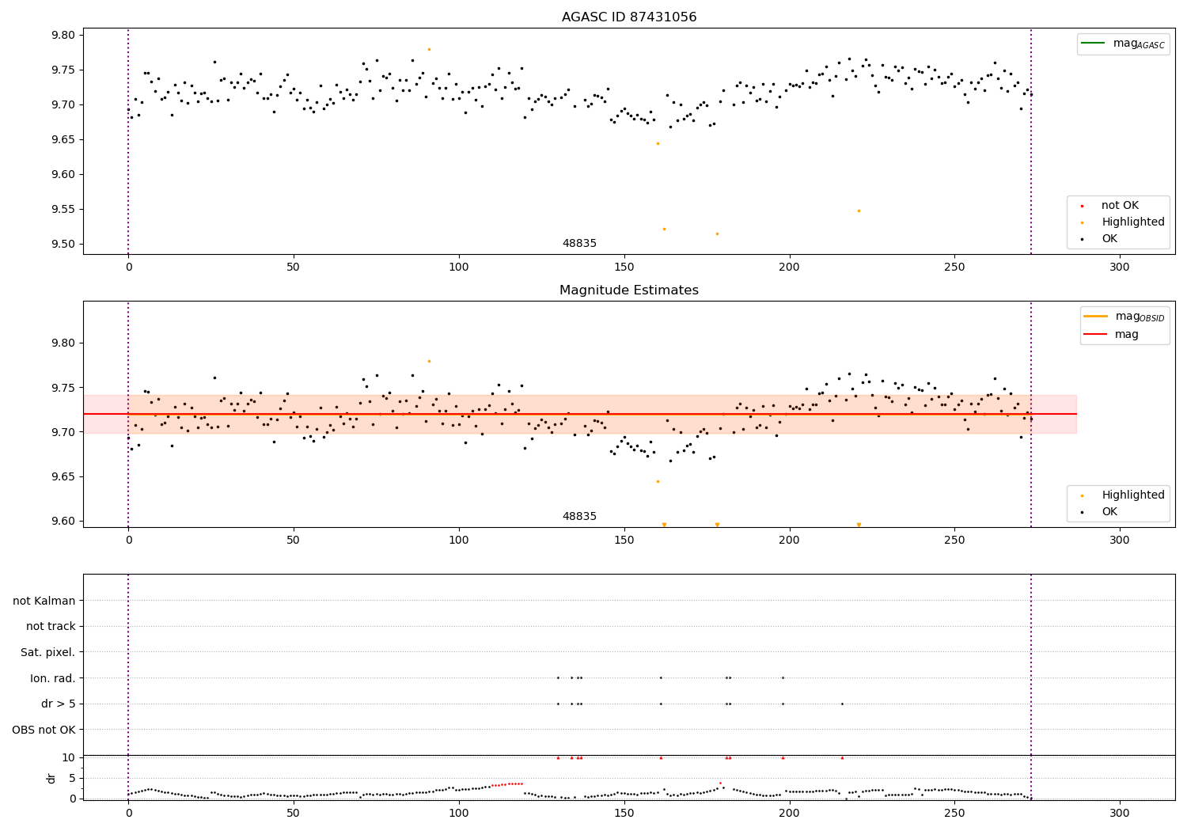This screenshot has width=1187, height=831.
Task: Click the 'not OK' legend entry in top plot
Action: (1120, 206)
